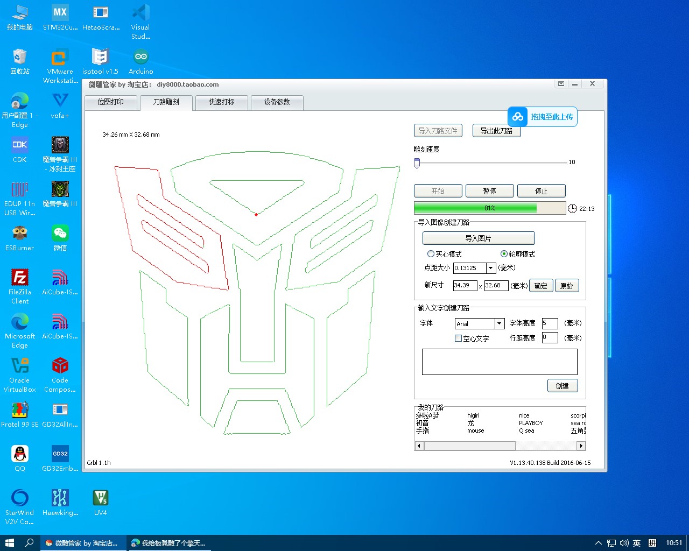Open the title bar dropdown arrow menu
The image size is (689, 551).
561,84
